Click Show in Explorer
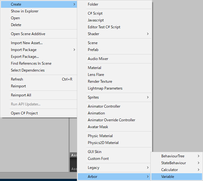This screenshot has height=181, width=203. (x=25, y=11)
